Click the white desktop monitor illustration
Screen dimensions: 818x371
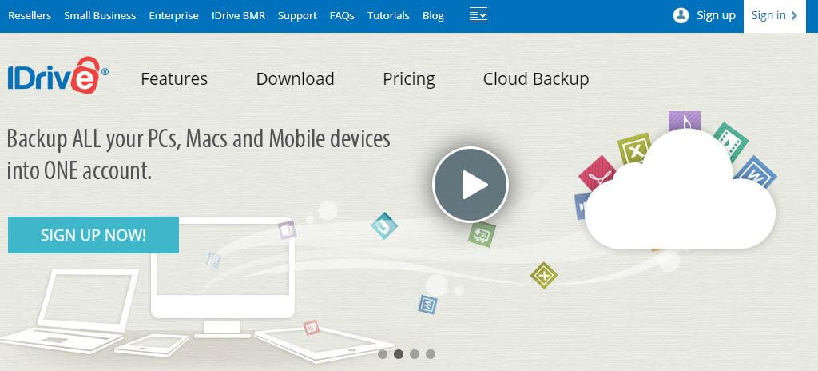pyautogui.click(x=223, y=277)
